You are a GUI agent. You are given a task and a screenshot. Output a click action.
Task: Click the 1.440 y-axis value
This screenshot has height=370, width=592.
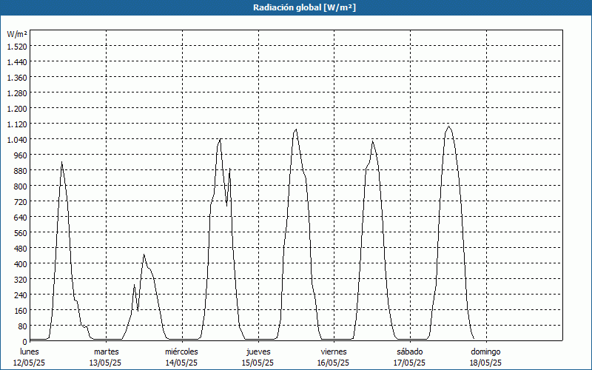click(x=17, y=62)
